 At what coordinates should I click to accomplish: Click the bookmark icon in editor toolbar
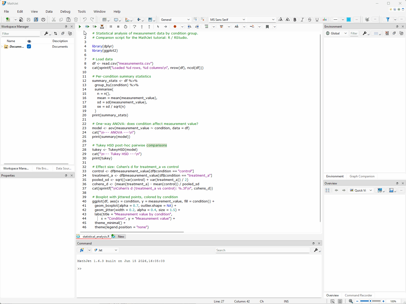pos(267,27)
